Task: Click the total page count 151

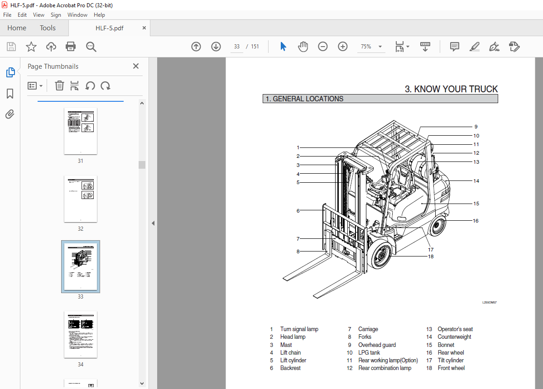Action: pos(255,46)
